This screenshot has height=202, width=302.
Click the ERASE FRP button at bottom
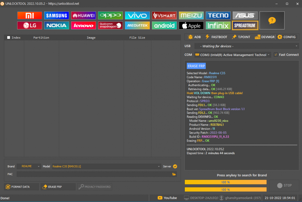click(x=58, y=187)
